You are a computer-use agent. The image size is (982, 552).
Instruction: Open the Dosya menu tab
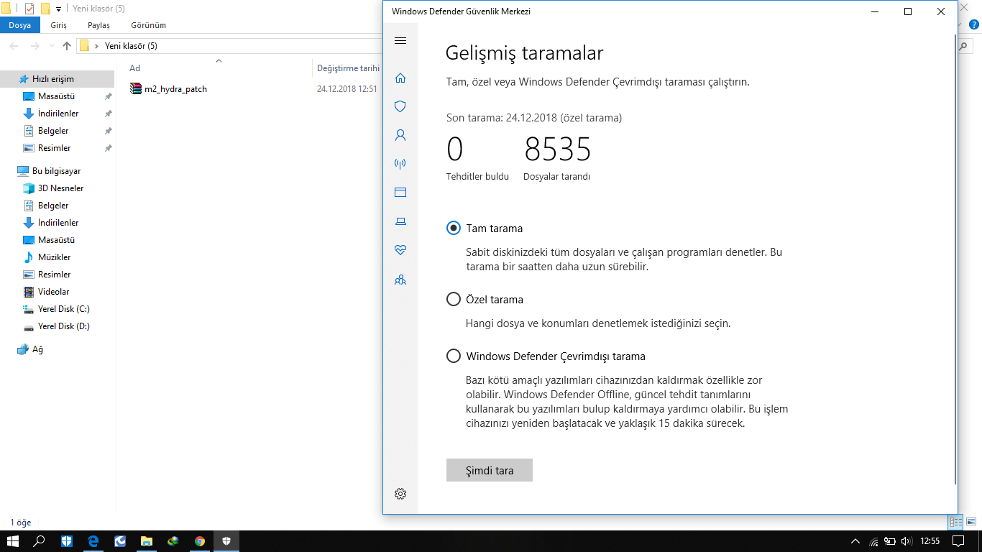pos(20,25)
